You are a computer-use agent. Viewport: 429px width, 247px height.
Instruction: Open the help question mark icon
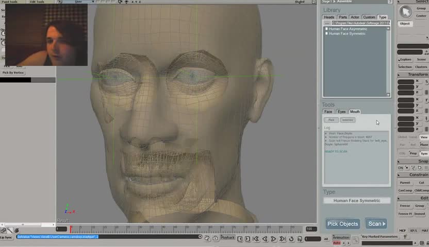390,2
